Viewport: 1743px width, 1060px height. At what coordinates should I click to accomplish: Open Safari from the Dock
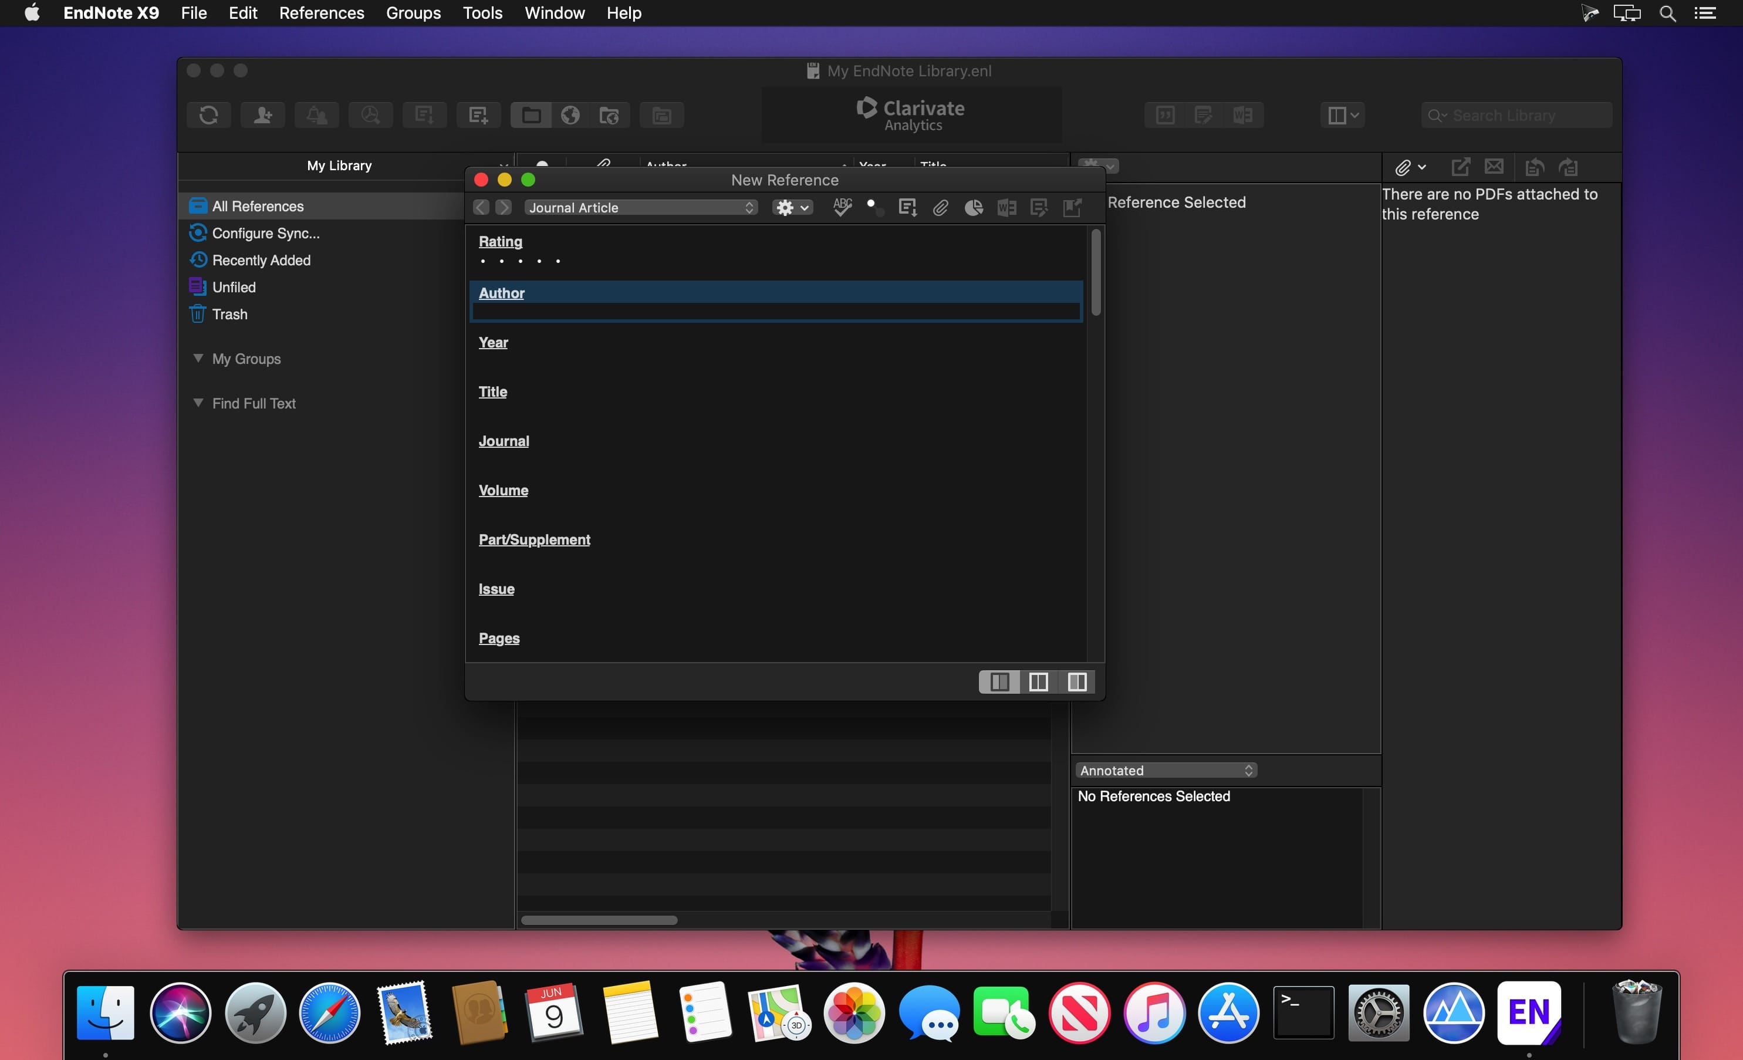(x=330, y=1012)
